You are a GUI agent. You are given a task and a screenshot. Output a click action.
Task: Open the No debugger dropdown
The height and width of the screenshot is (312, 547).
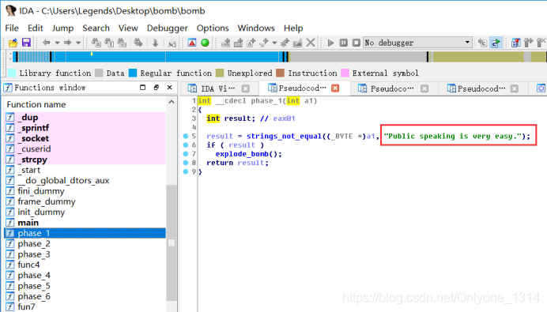tap(417, 43)
